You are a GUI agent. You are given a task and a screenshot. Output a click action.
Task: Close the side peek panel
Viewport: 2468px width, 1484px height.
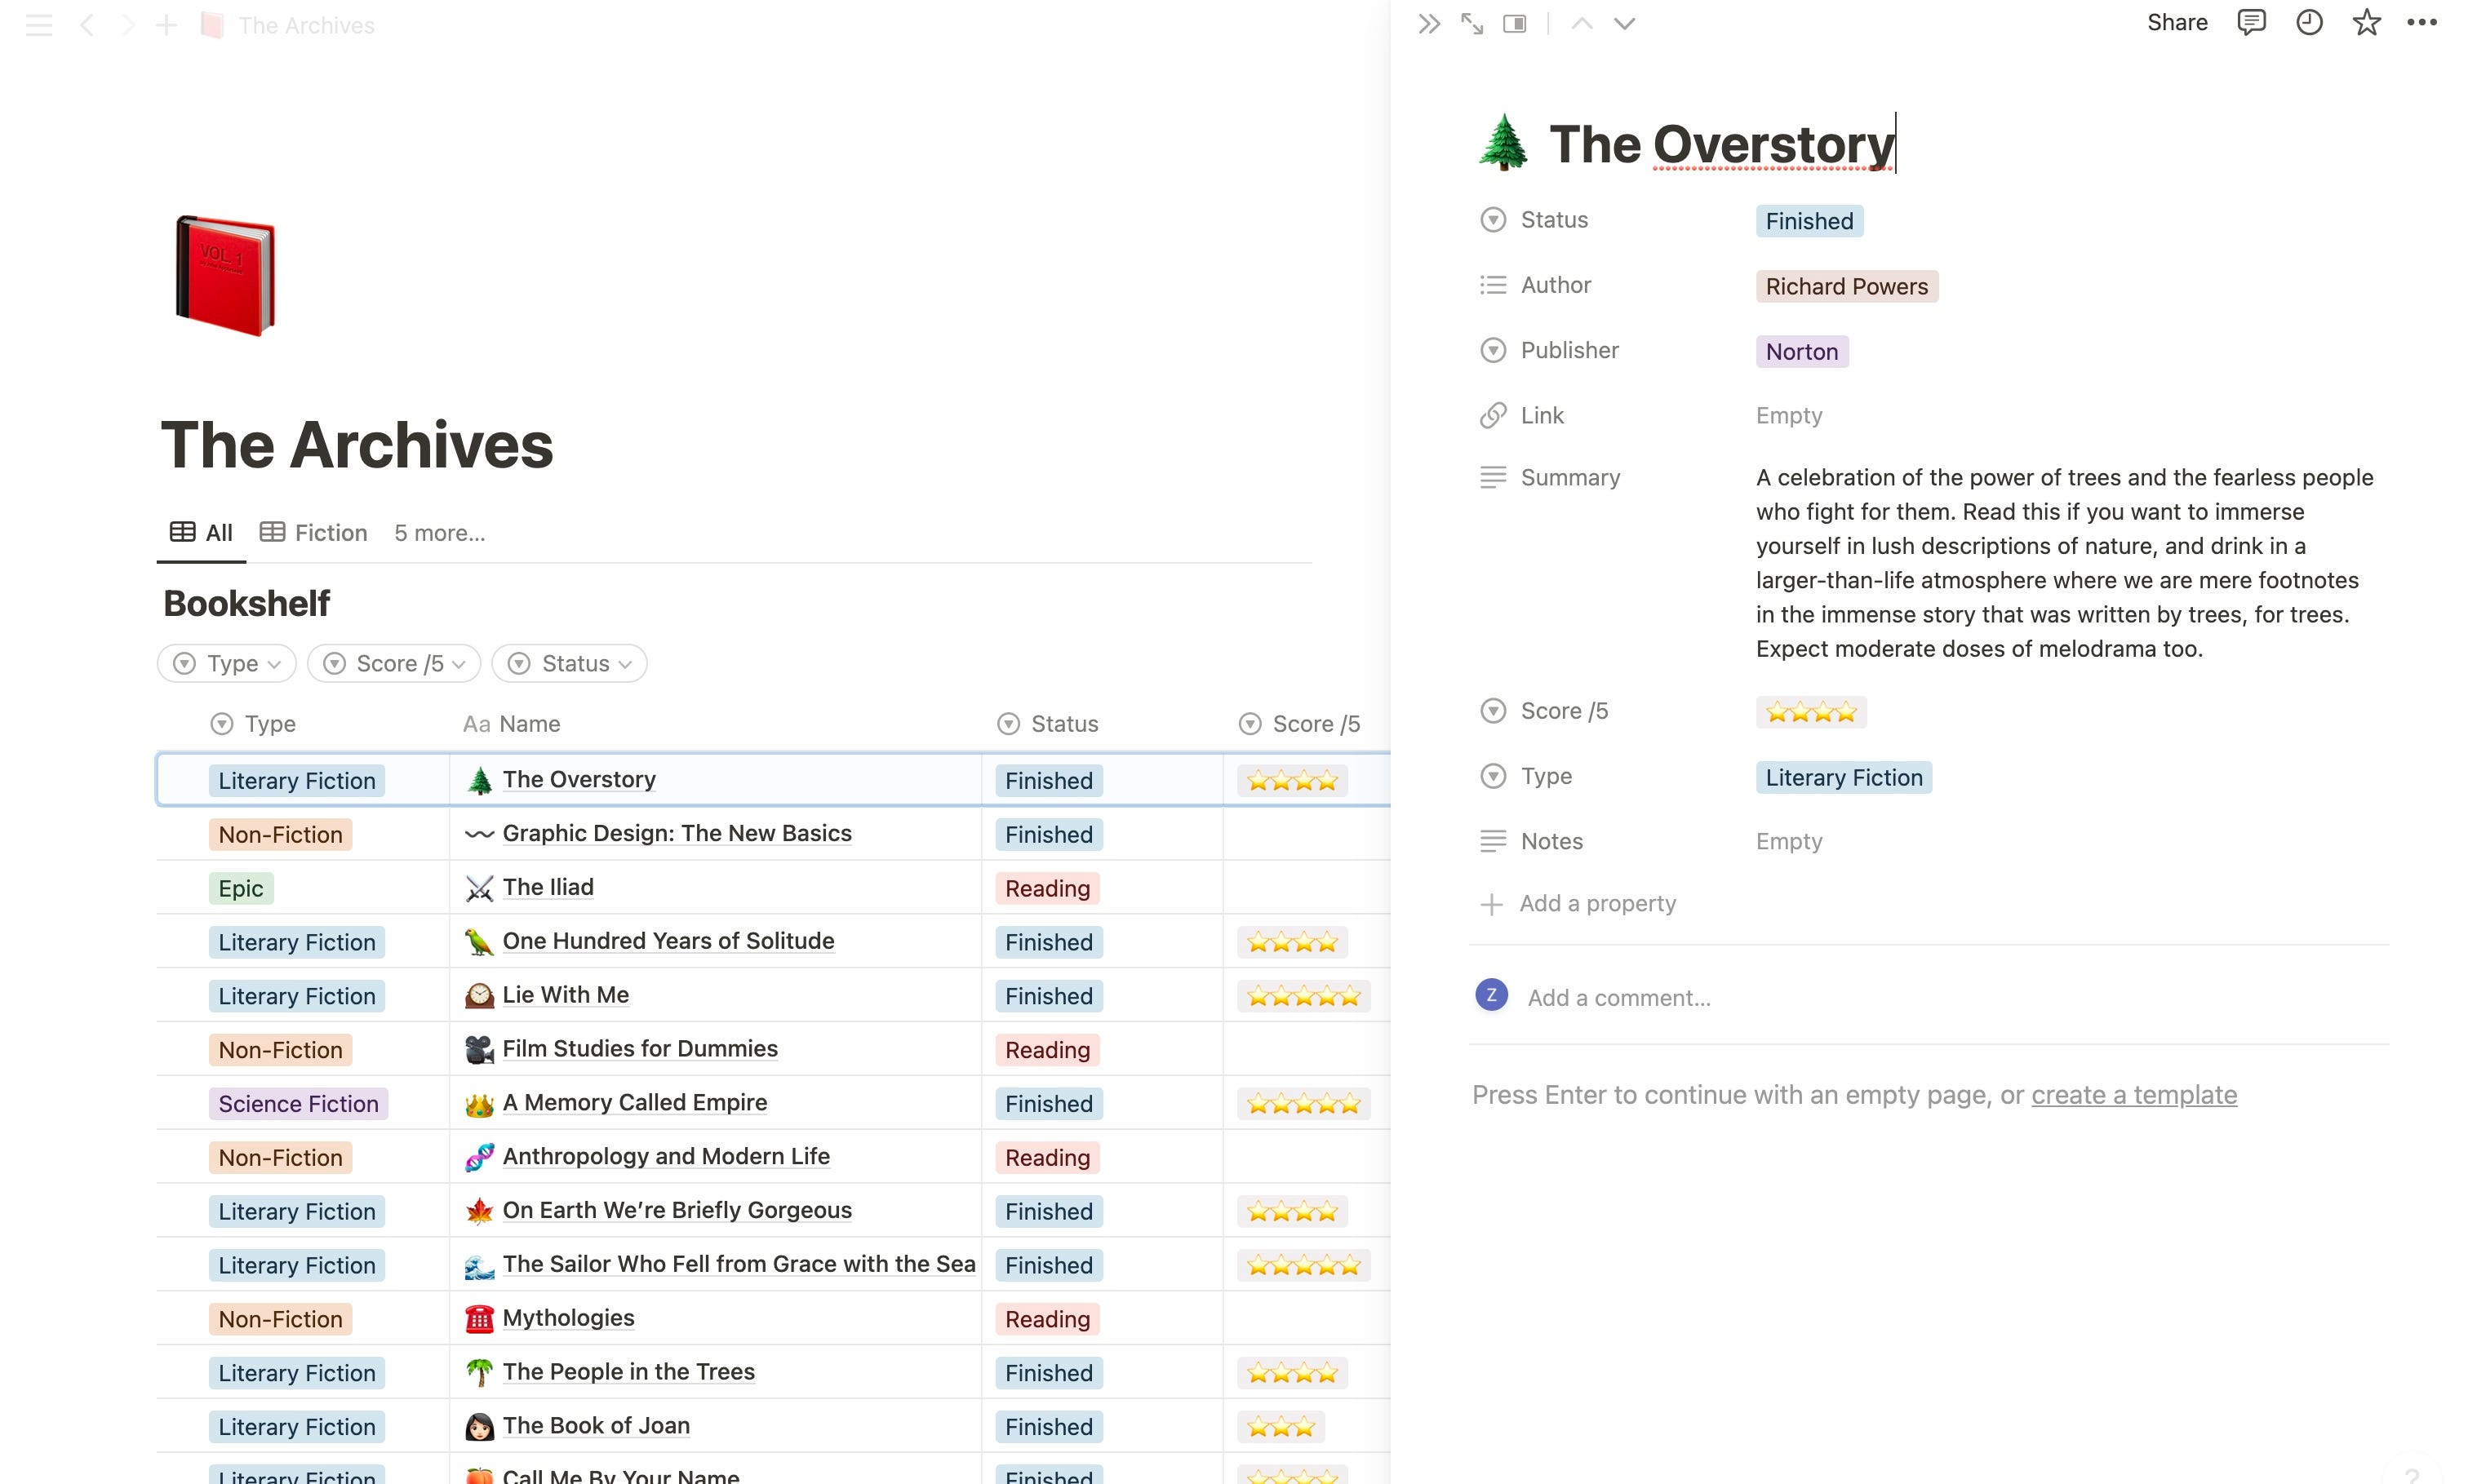(x=1428, y=24)
